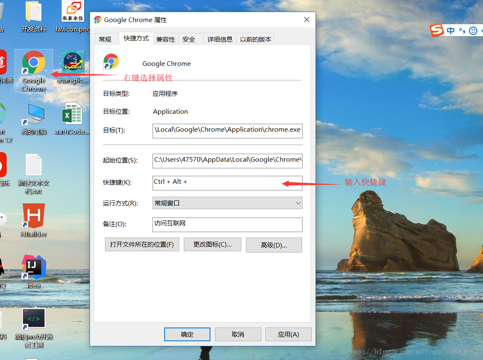Click 高级(D)... button
This screenshot has width=483, height=360.
(274, 245)
